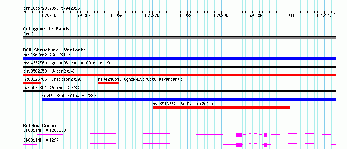Screen dimensions: 347x149
Task: Click the 57939k ruler tick label
Action: tap(221, 16)
